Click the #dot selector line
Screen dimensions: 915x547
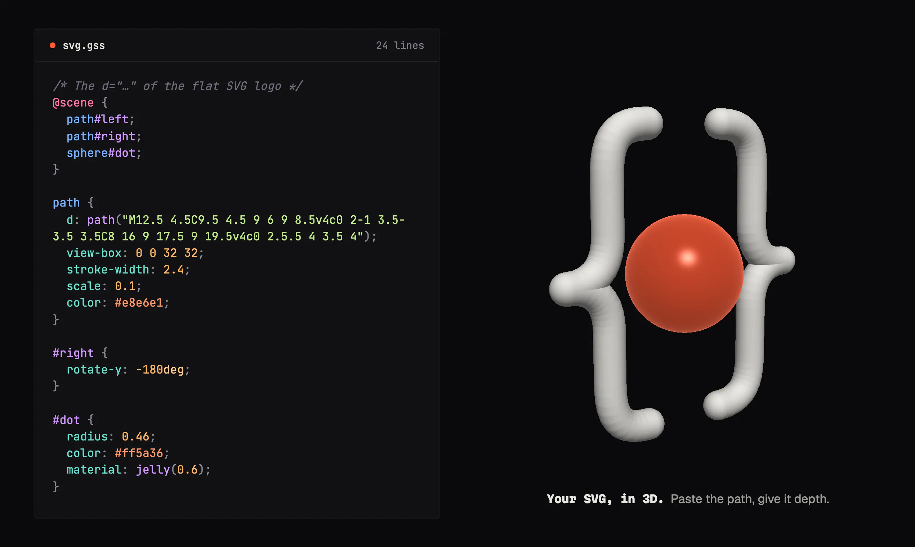coord(73,420)
